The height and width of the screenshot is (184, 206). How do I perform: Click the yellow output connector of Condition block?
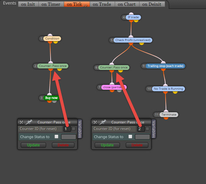(x=56, y=42)
